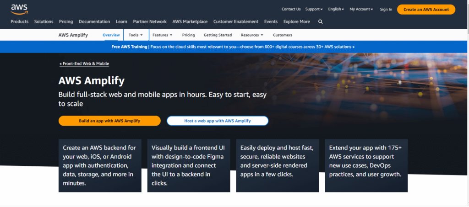Open the Contact Us link
Screen dimensions: 469x207
pos(291,9)
